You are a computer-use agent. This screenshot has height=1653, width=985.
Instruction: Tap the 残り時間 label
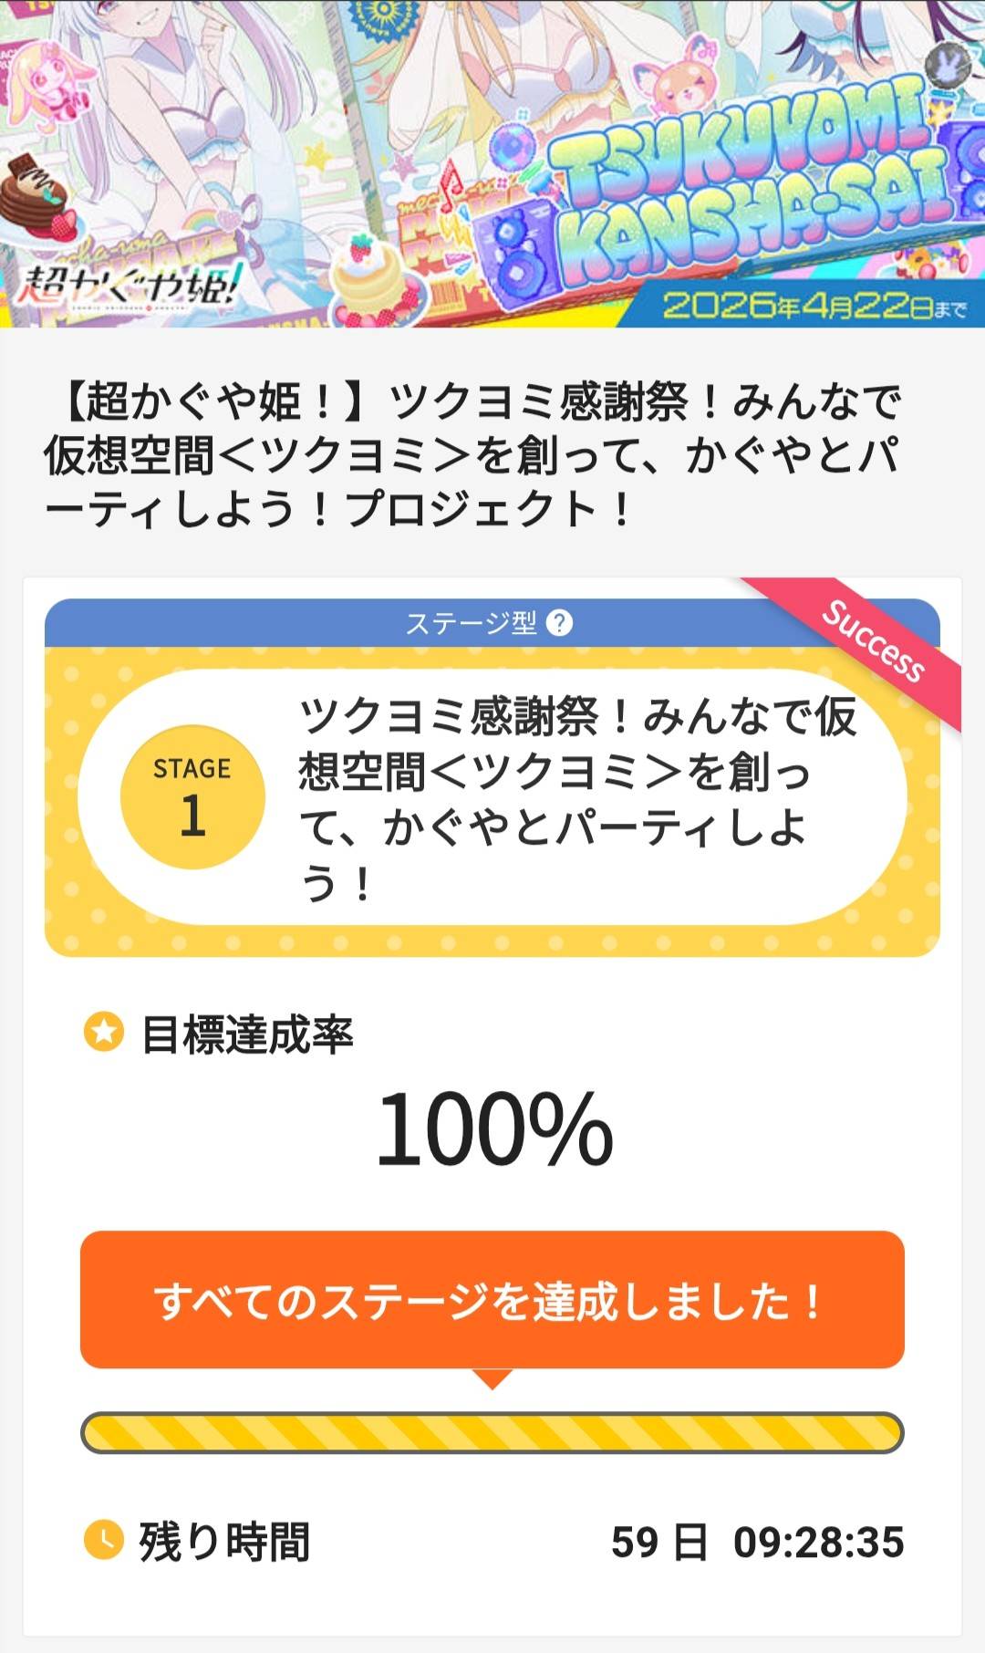[x=224, y=1542]
